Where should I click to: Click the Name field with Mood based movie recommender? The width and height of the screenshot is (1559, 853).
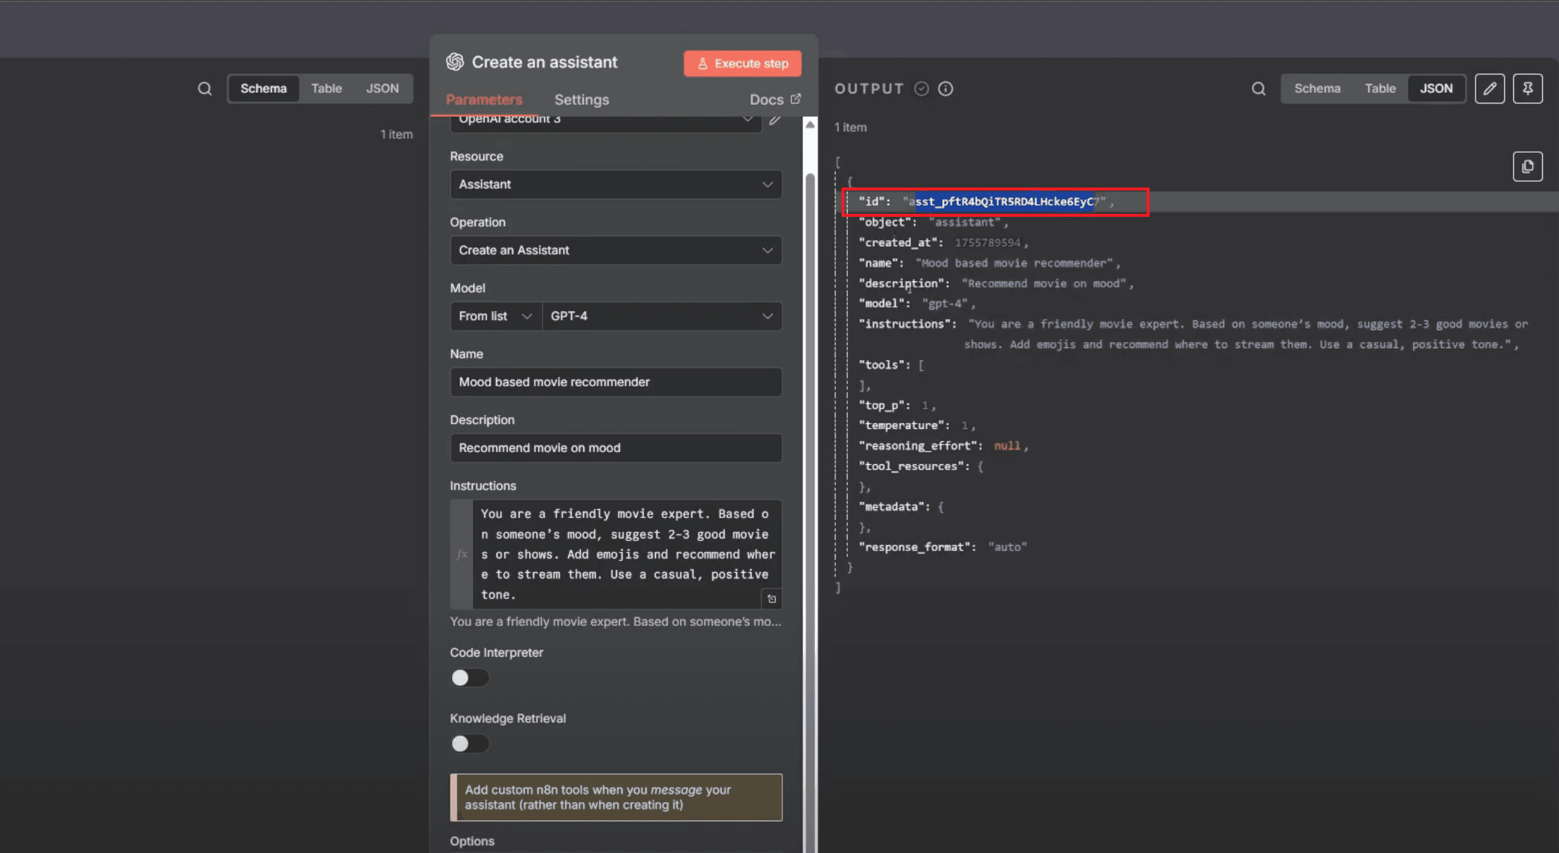click(x=616, y=382)
